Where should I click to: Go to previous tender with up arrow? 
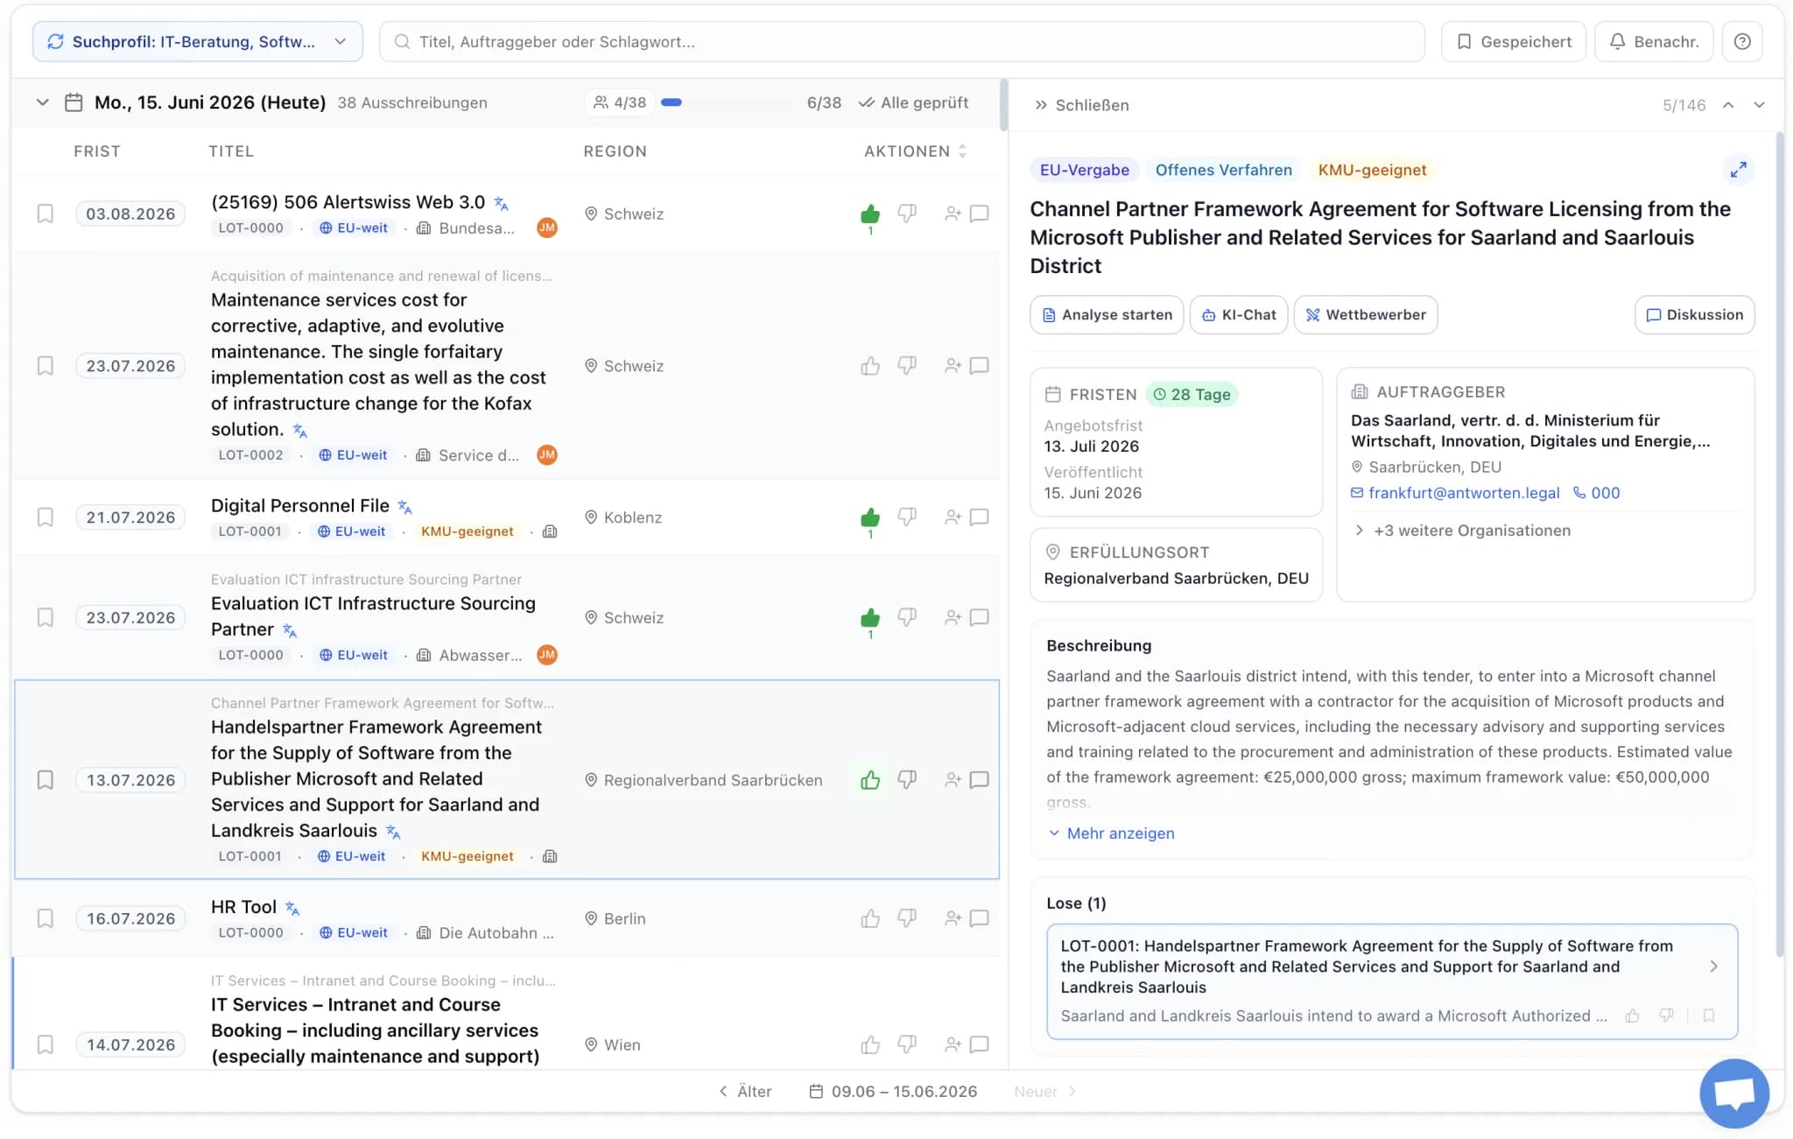(1728, 105)
